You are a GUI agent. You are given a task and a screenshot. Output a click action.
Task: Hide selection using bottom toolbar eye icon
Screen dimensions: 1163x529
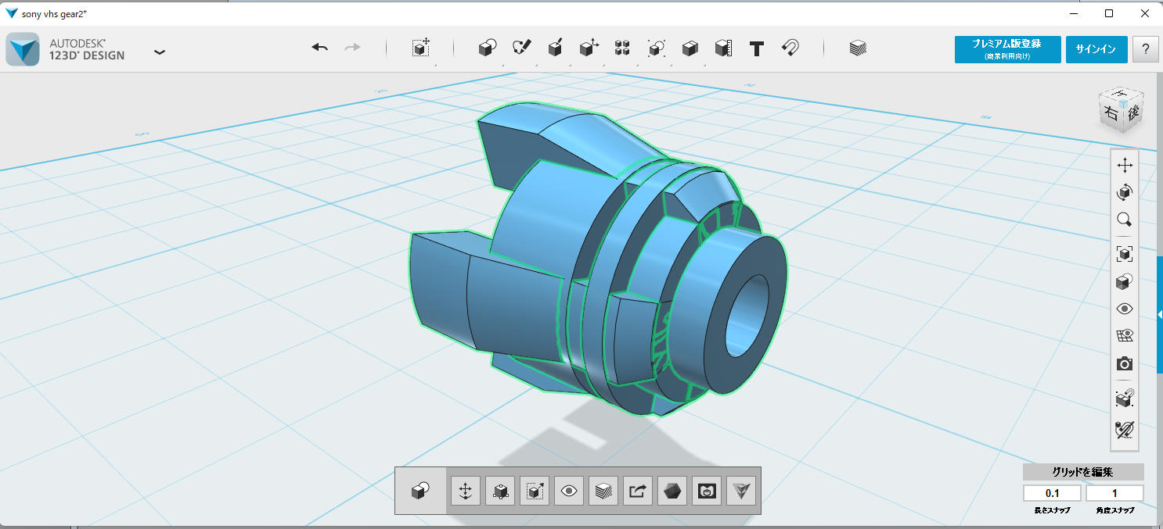(569, 491)
